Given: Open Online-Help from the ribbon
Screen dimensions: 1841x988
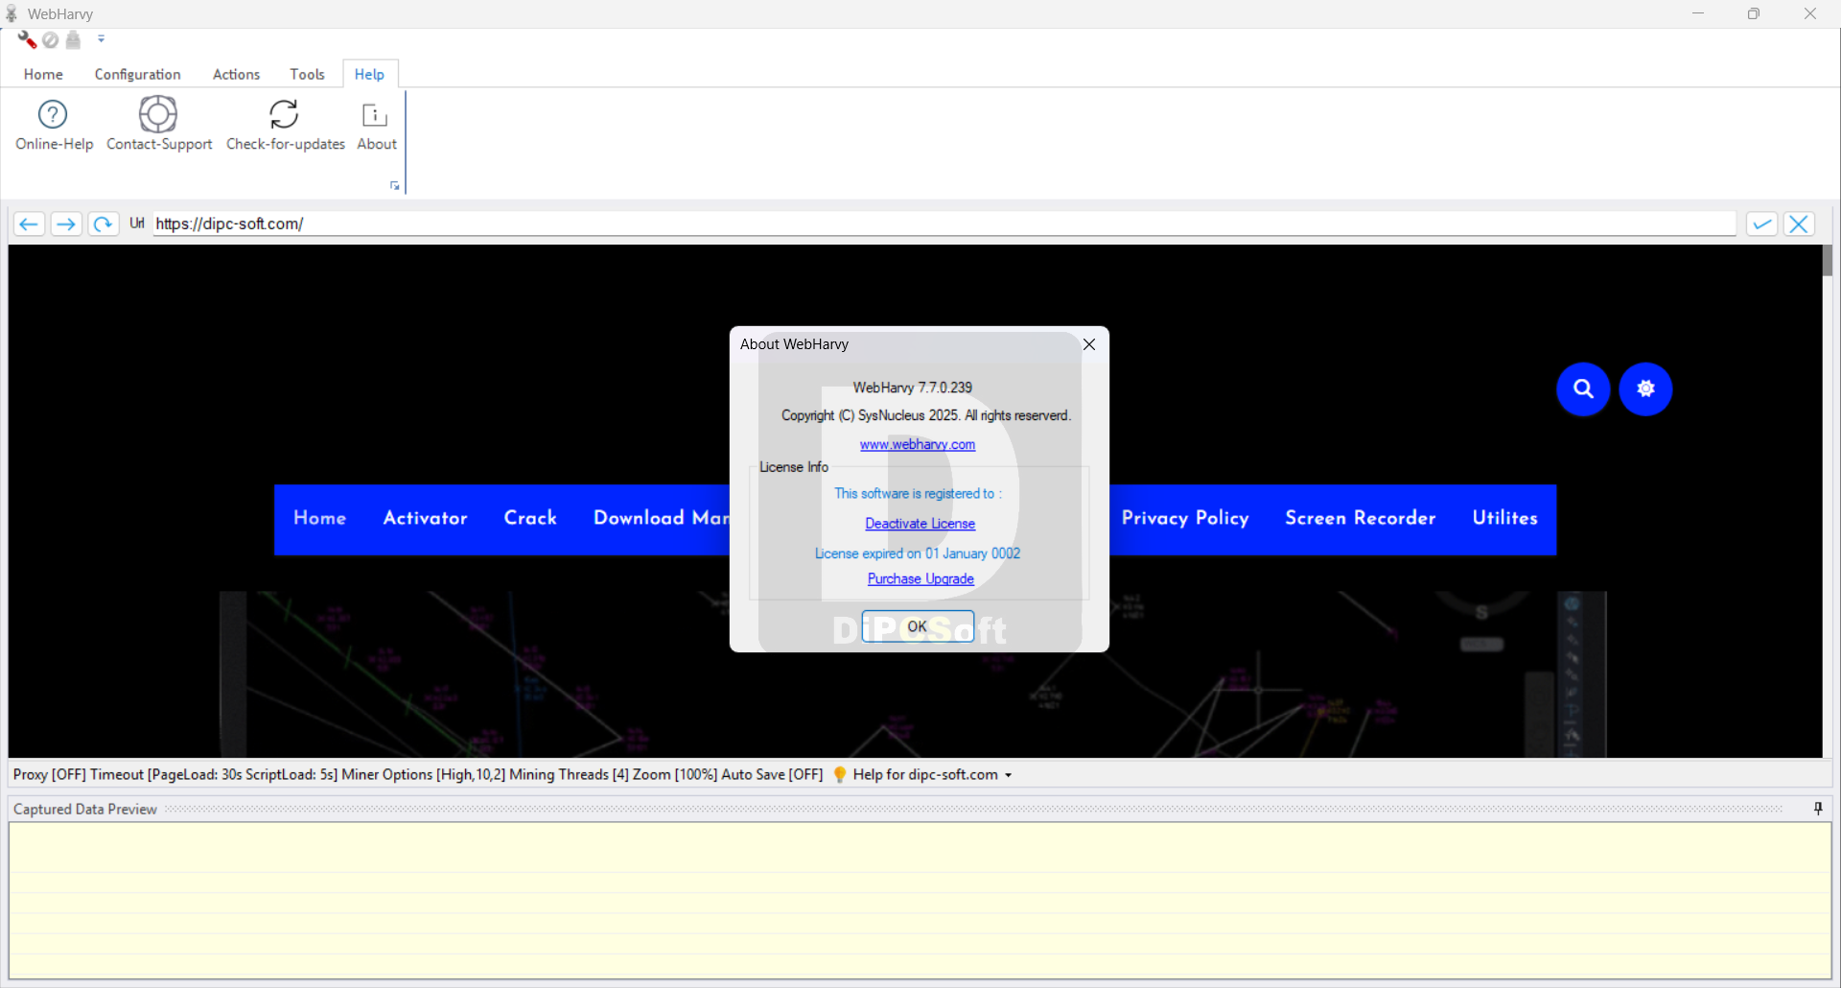Looking at the screenshot, I should click(x=54, y=125).
